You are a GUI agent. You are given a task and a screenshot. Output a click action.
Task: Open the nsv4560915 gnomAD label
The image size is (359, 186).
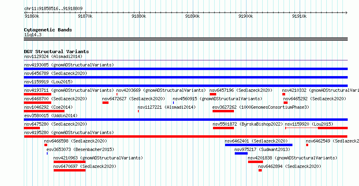point(217,99)
